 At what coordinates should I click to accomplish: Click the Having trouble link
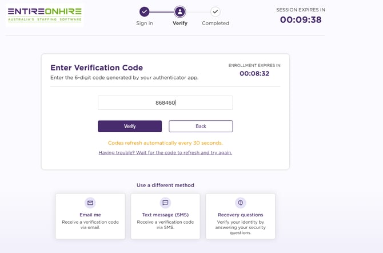point(165,153)
